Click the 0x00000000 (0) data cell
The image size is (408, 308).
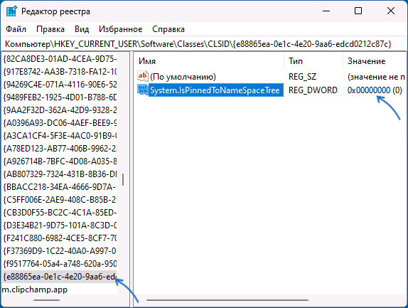(x=375, y=90)
